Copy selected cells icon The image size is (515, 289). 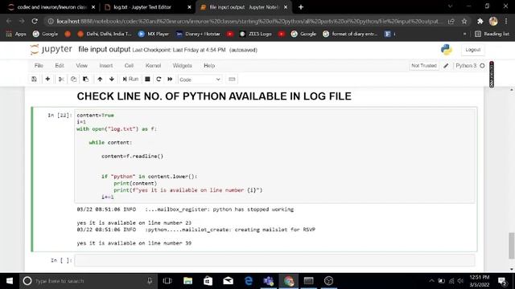pos(73,79)
